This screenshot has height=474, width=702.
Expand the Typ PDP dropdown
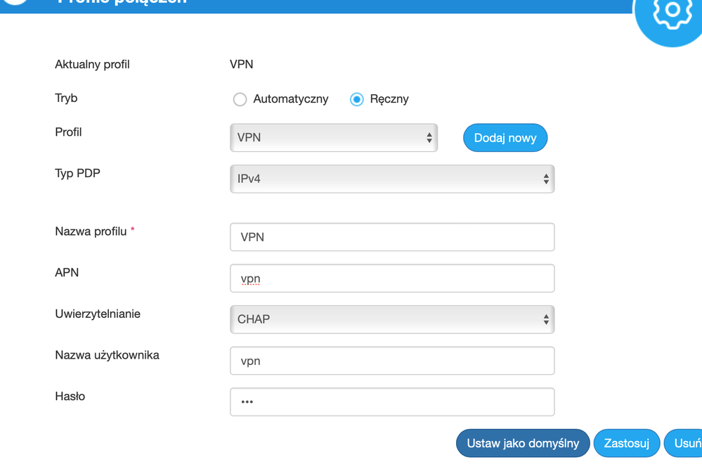(x=392, y=179)
